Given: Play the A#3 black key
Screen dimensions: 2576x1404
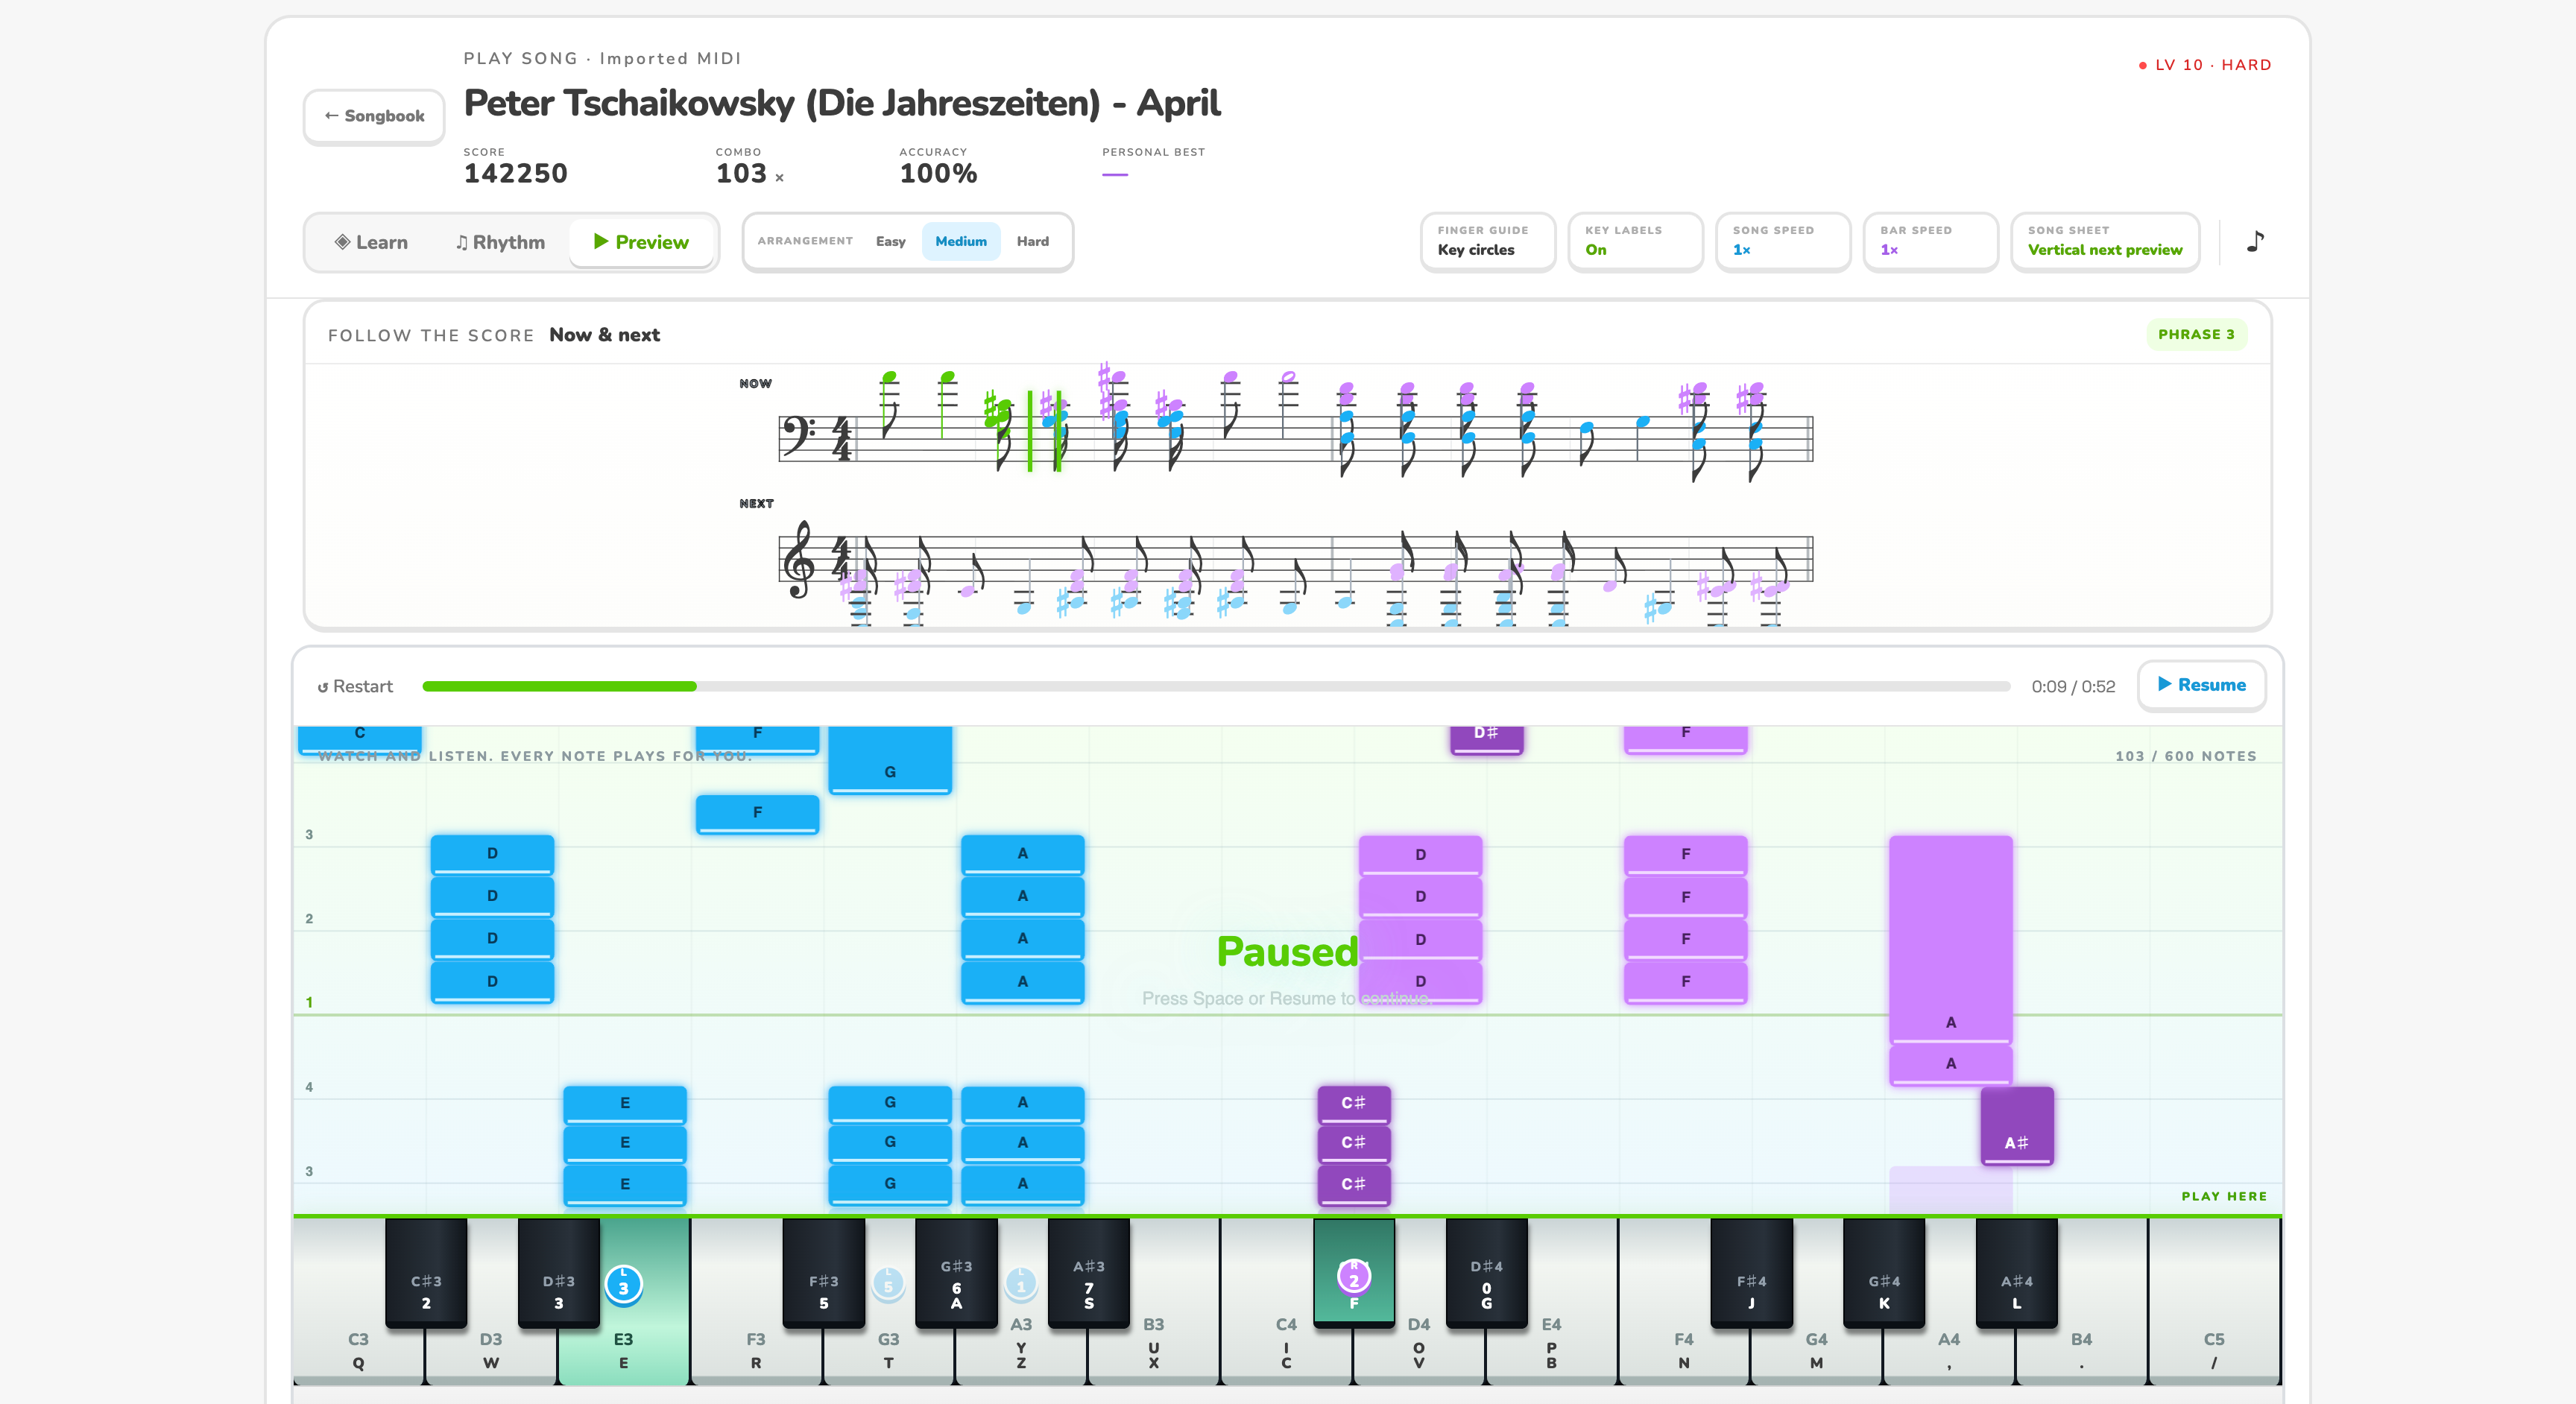Looking at the screenshot, I should tap(1088, 1272).
